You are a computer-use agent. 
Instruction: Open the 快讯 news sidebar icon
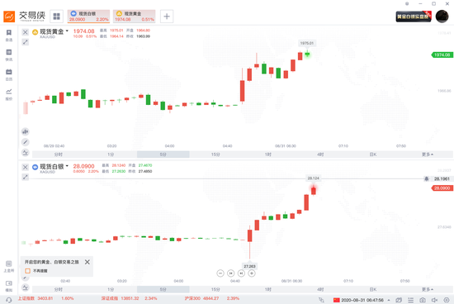pos(9,55)
